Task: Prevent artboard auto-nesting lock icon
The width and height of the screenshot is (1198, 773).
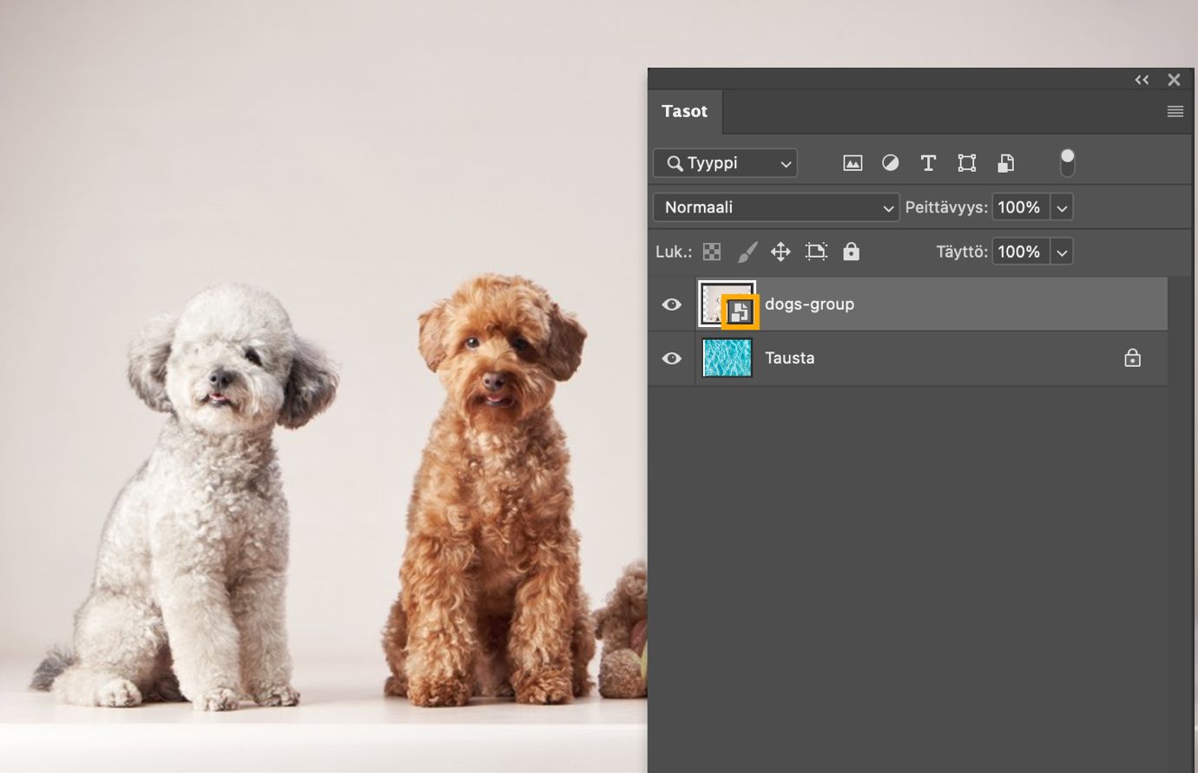Action: pos(816,252)
